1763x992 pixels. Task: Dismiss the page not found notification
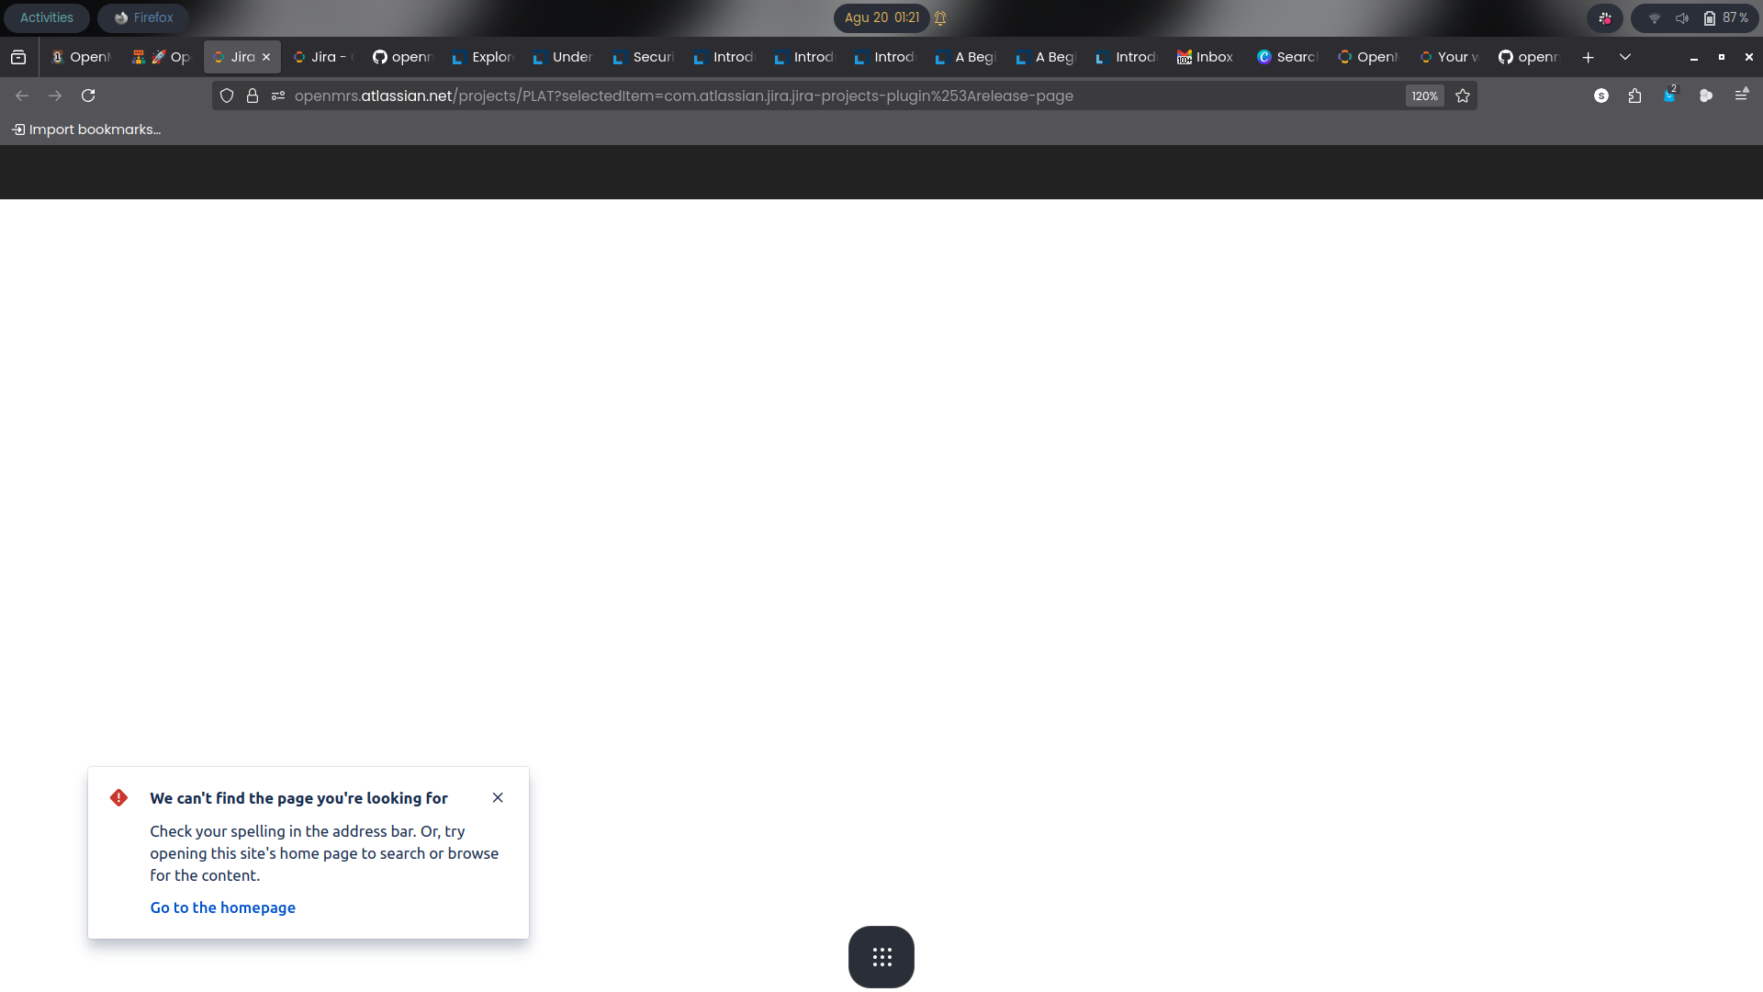(498, 797)
